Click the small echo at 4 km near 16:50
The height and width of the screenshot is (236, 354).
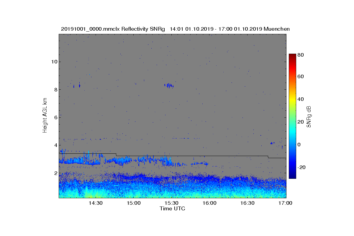272,143
